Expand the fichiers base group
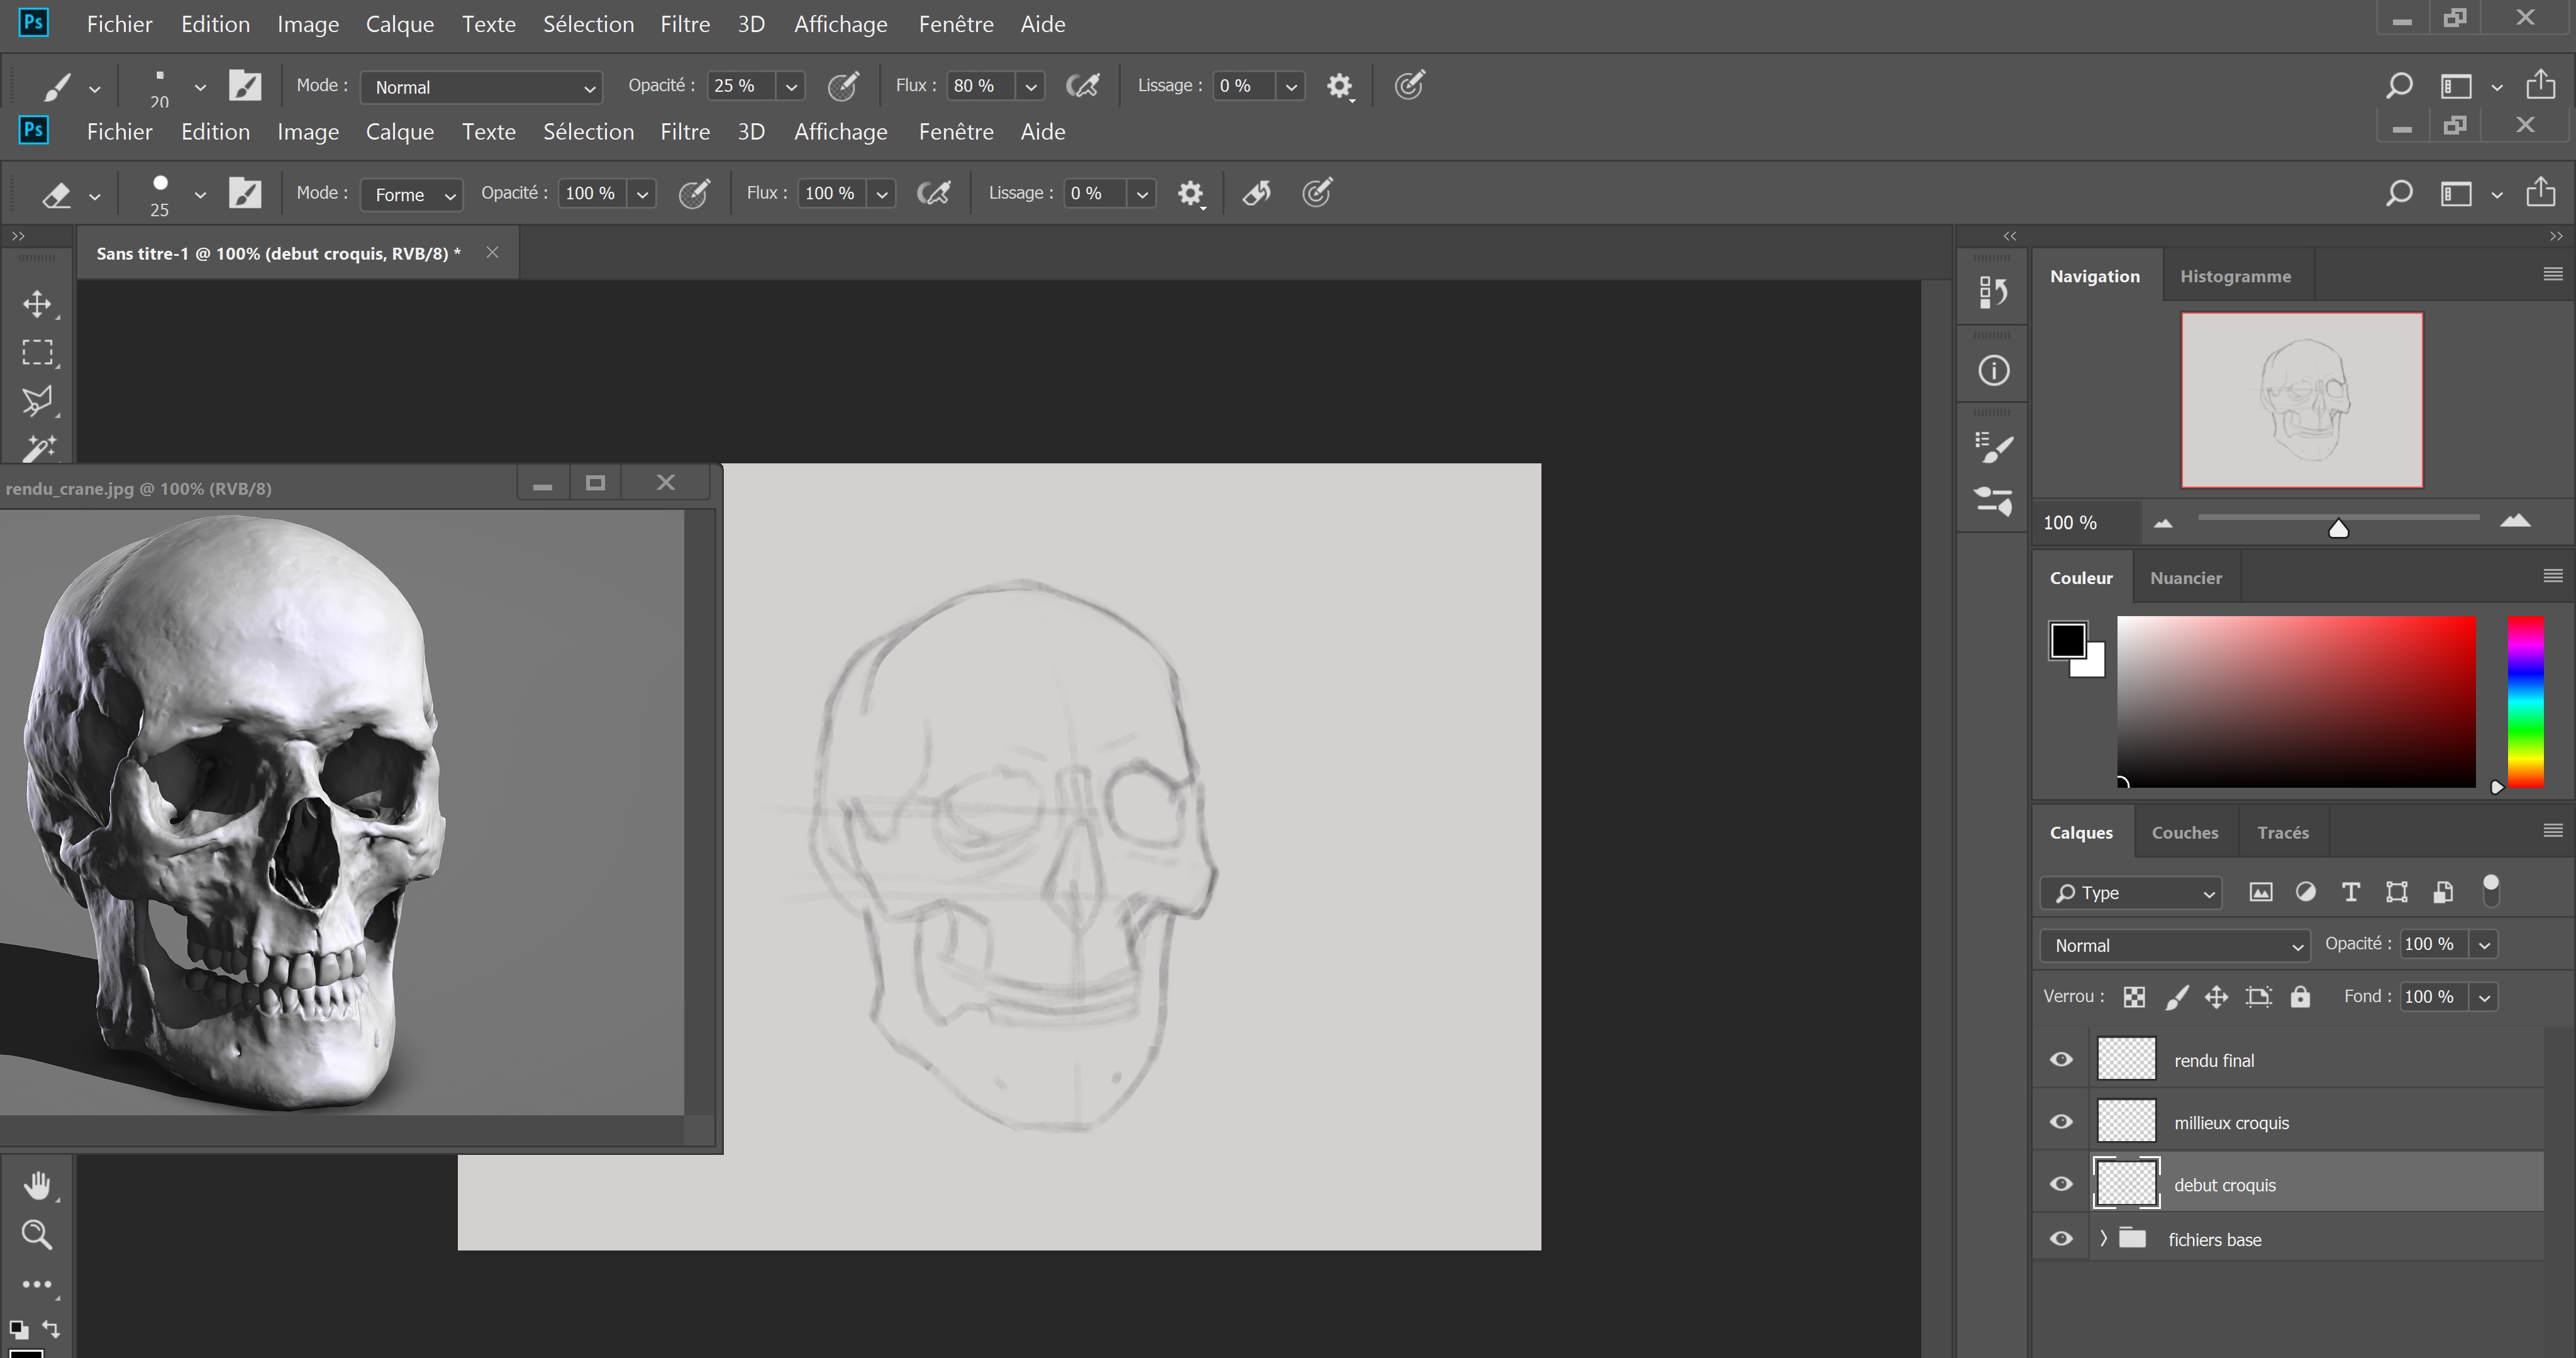 coord(2104,1238)
